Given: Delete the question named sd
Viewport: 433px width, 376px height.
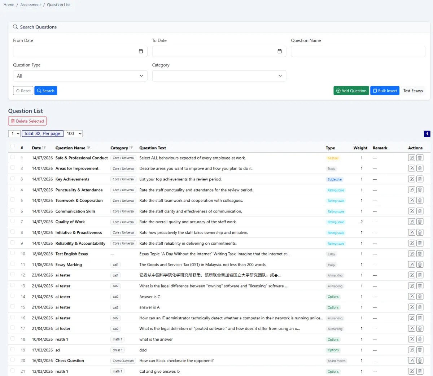Looking at the screenshot, I should click(x=420, y=350).
